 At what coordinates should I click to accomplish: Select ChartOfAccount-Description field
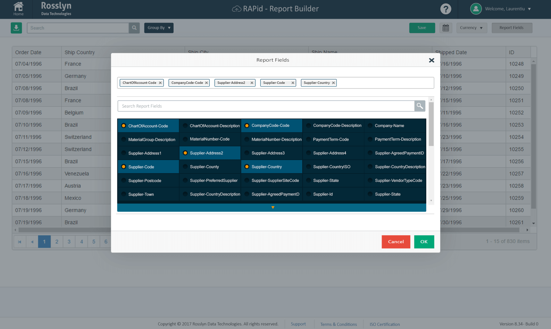coord(210,126)
